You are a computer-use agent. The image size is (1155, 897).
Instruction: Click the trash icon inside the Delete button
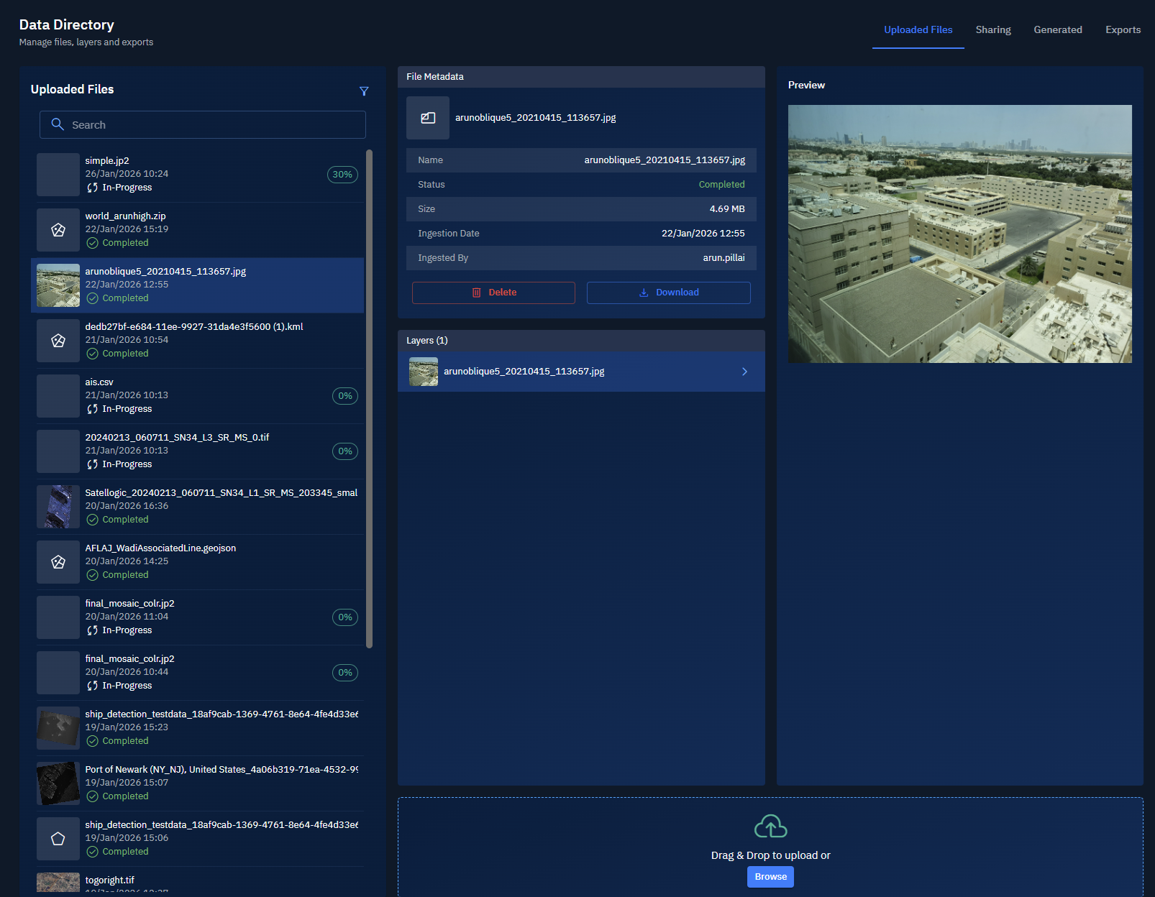click(476, 293)
